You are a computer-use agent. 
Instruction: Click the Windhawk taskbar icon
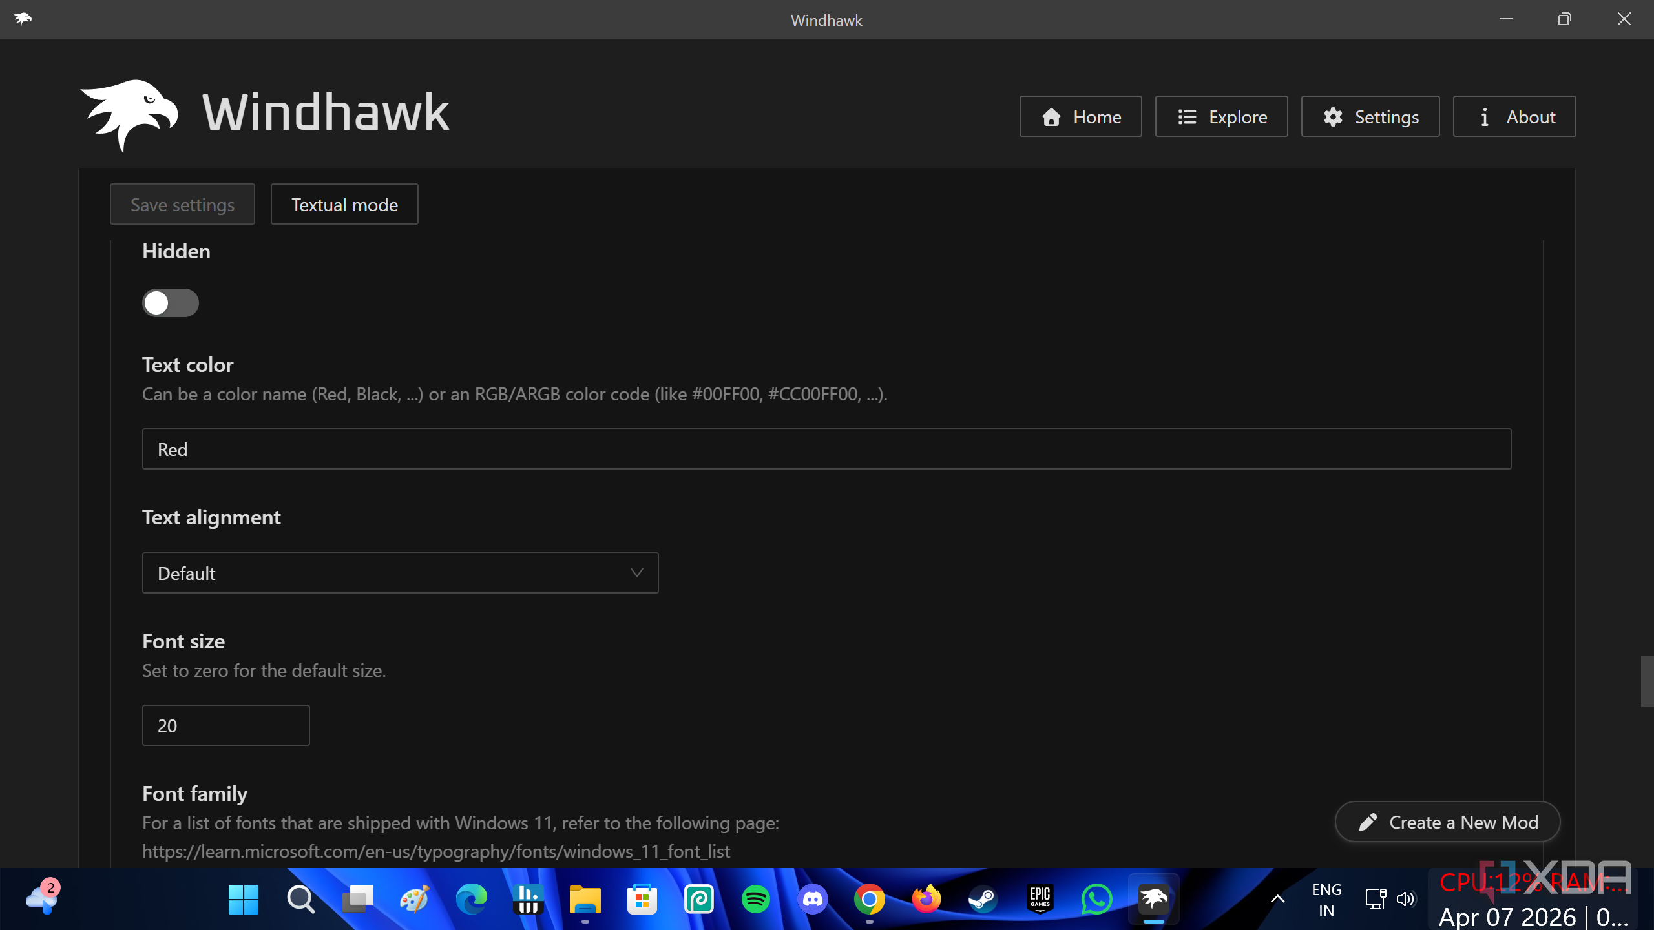[x=1153, y=899]
